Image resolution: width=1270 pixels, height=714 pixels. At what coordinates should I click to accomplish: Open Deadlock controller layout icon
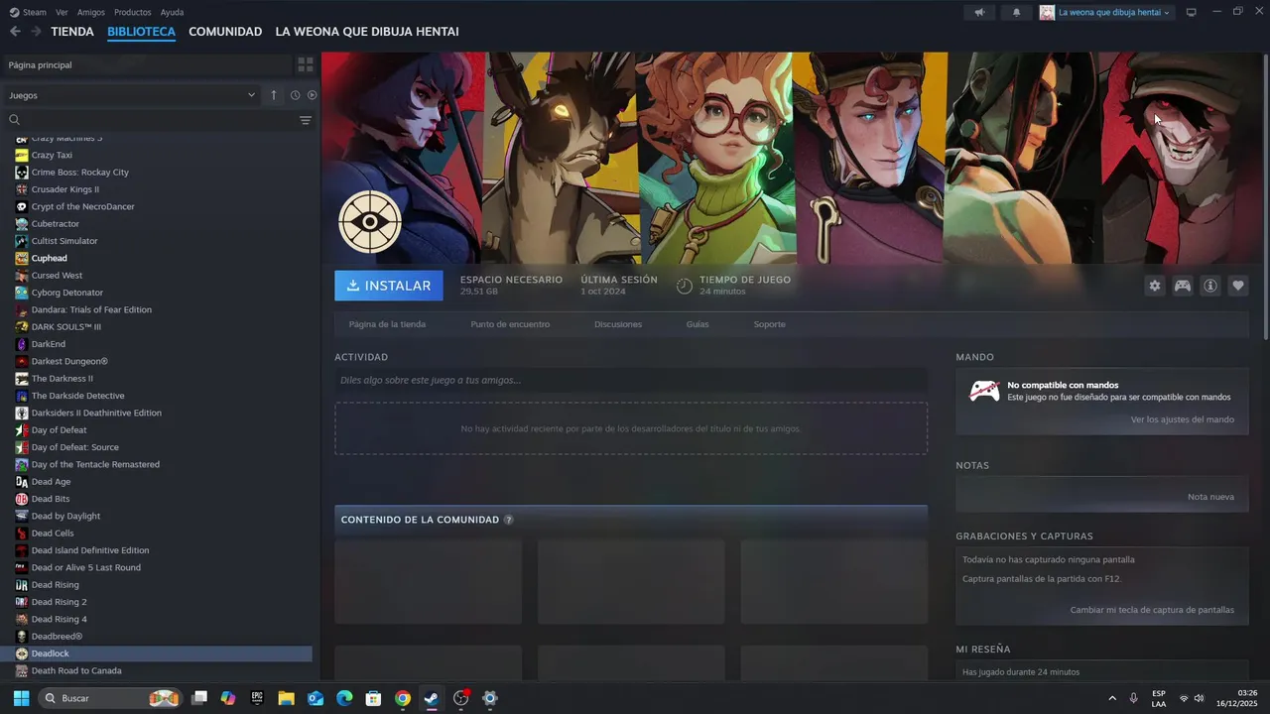point(1183,286)
